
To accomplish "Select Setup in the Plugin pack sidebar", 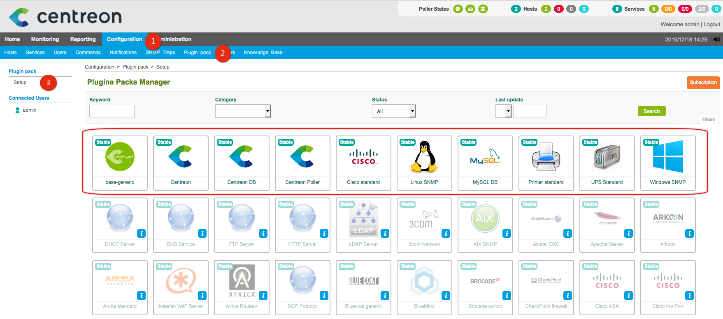I will point(20,83).
